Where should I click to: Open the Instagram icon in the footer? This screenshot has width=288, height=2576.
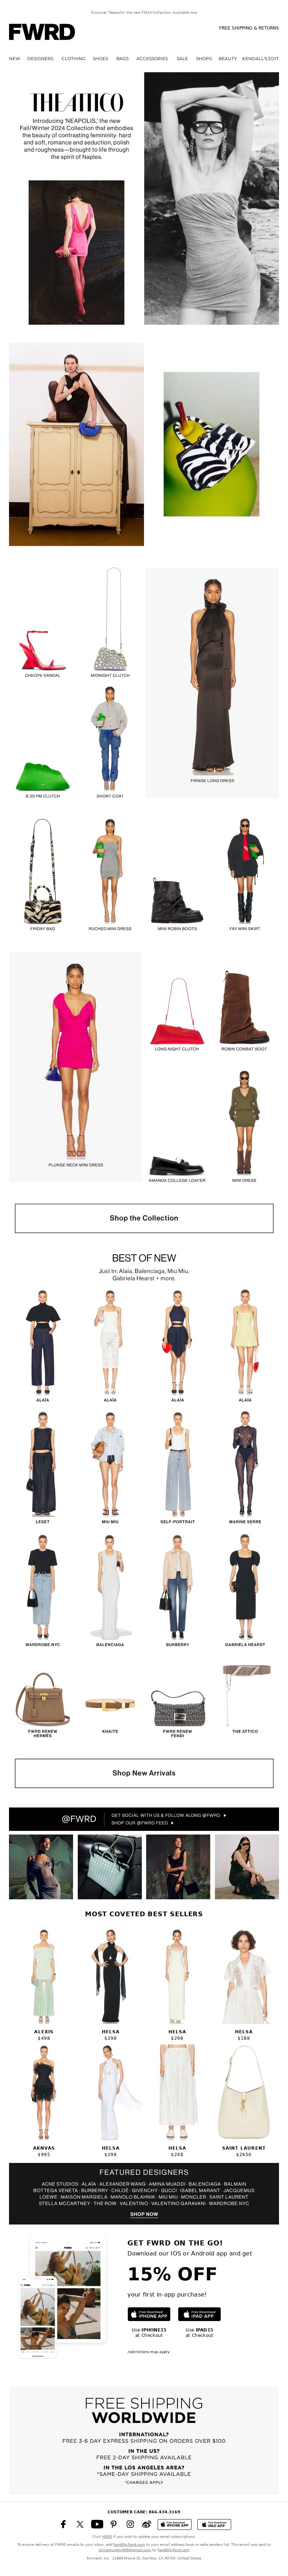click(130, 2524)
